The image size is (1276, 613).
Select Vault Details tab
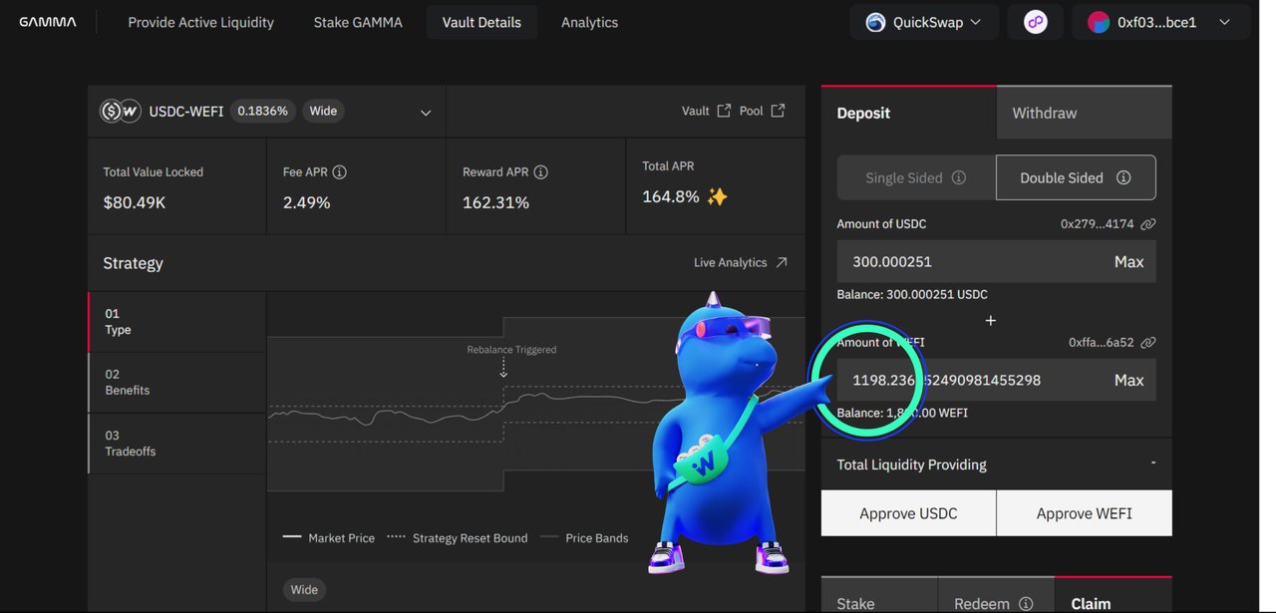click(481, 22)
